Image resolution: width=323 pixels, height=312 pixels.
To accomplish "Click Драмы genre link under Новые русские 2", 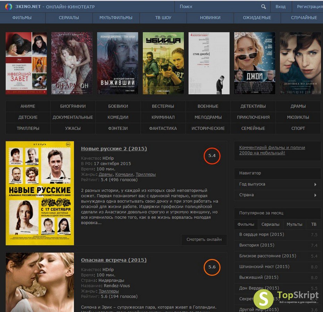I will [106, 174].
